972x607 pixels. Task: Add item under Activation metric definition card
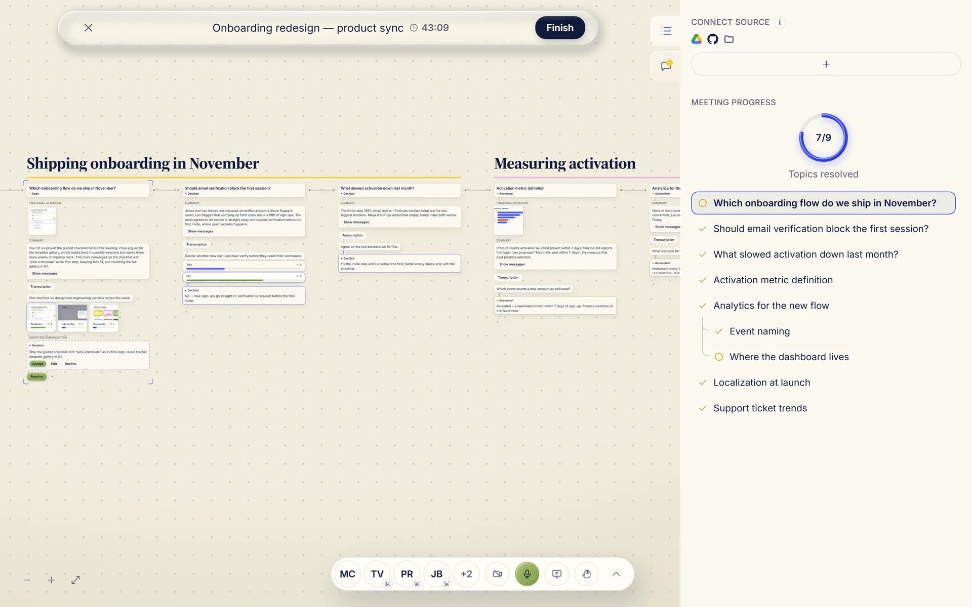498,322
